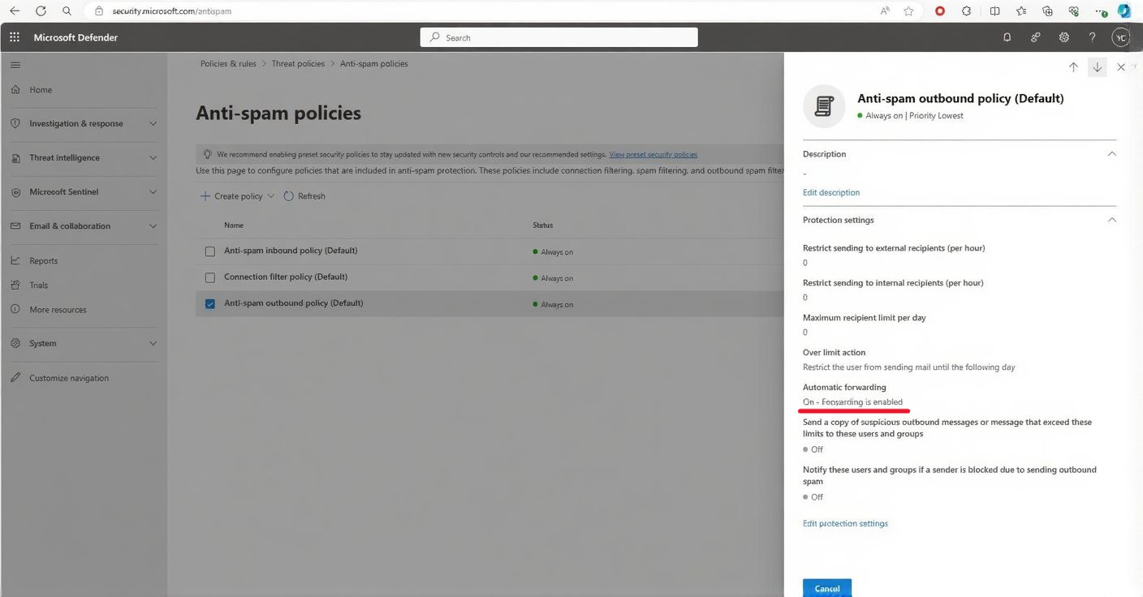
Task: Go to next policy with down arrow
Action: [1098, 67]
